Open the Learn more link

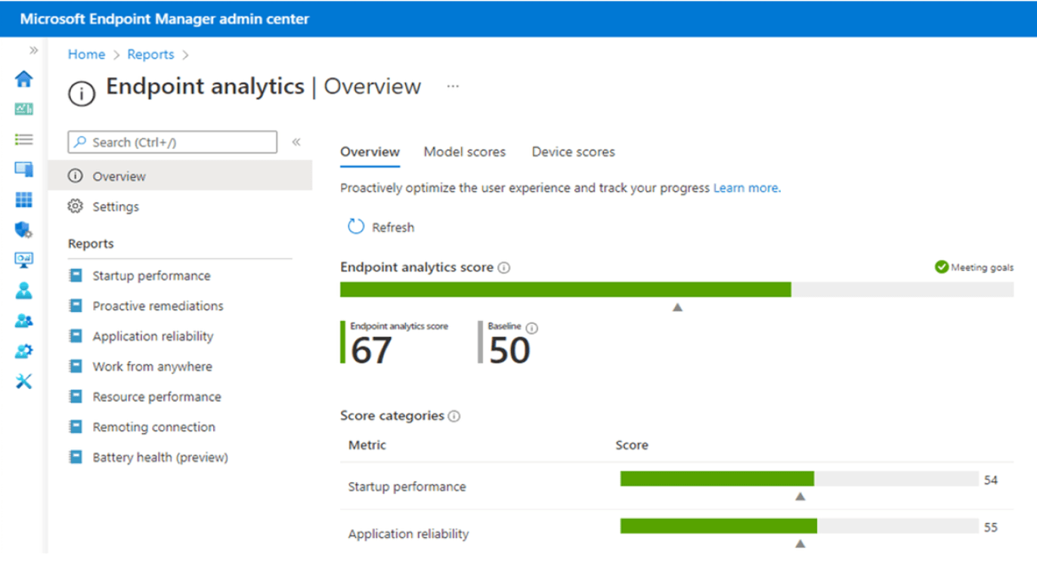click(747, 188)
